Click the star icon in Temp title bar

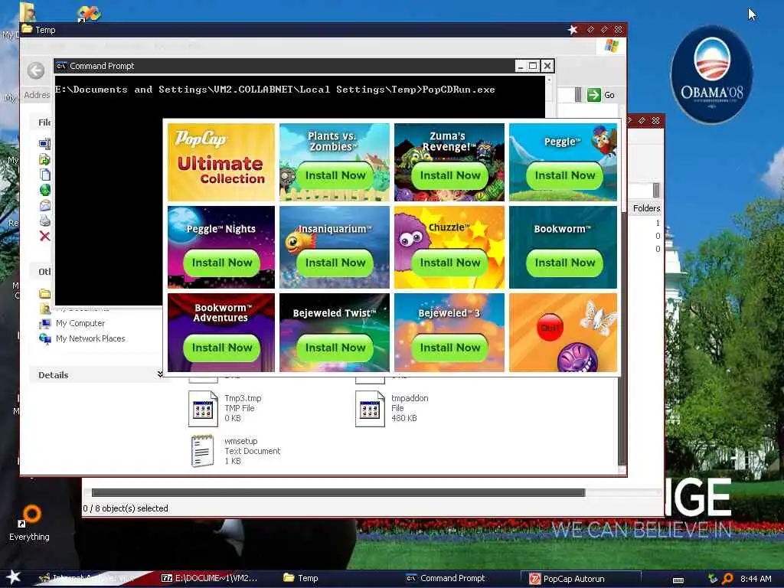tap(573, 30)
